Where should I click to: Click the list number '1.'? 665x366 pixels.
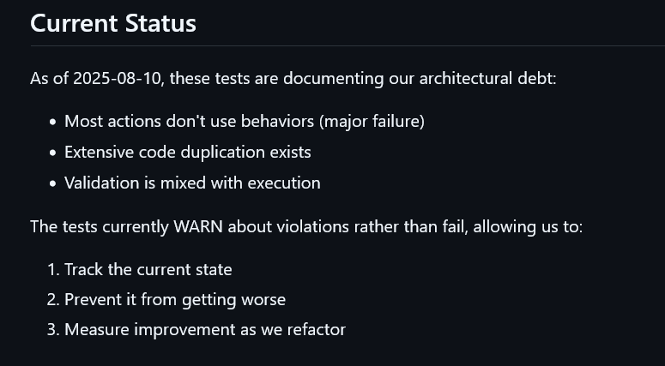pos(53,269)
